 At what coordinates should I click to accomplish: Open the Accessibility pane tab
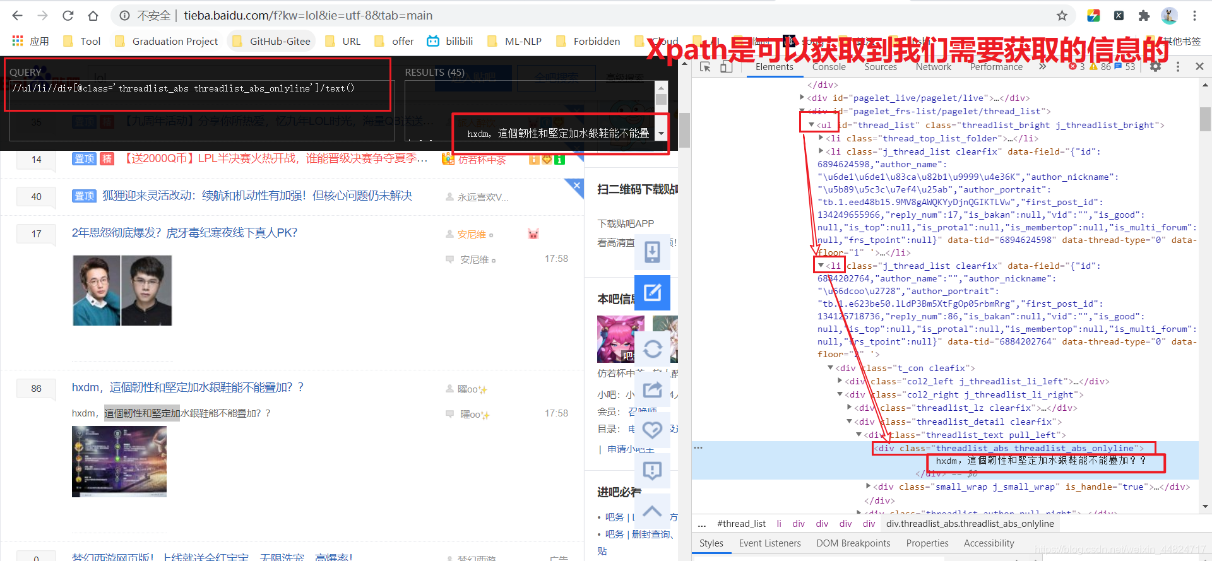989,543
